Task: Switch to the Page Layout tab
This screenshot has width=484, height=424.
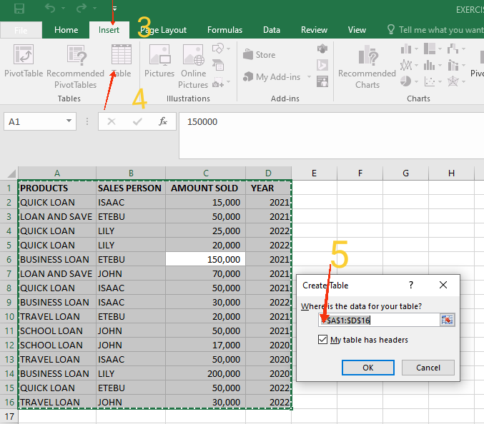Action: pyautogui.click(x=163, y=30)
